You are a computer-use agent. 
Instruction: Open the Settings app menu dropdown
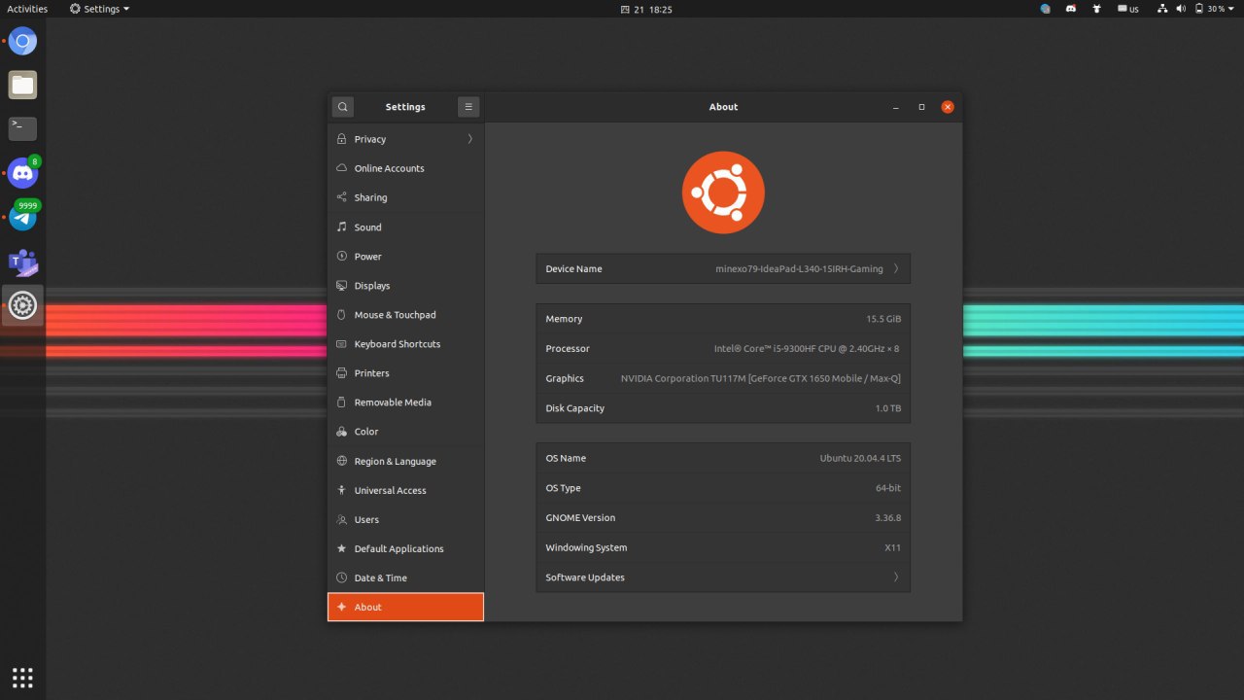pos(99,9)
